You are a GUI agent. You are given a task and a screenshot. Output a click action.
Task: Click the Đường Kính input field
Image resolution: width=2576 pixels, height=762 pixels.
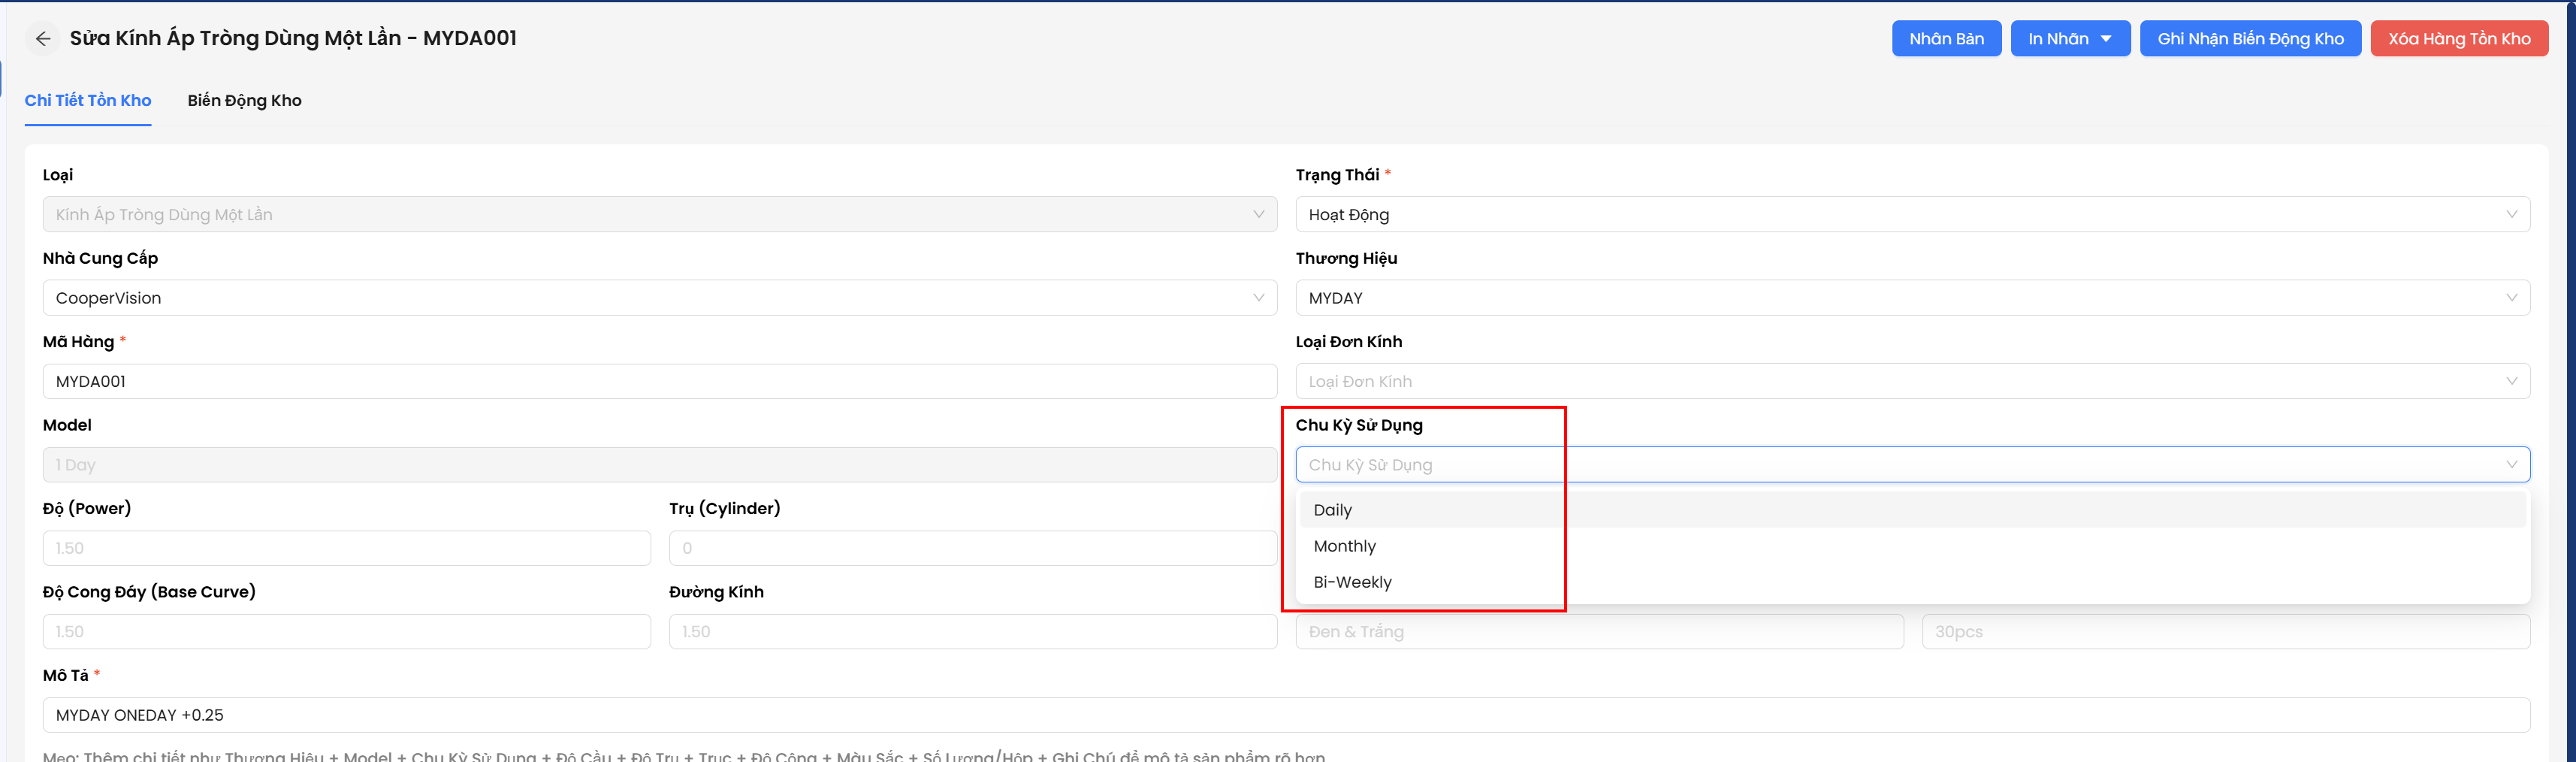(973, 632)
